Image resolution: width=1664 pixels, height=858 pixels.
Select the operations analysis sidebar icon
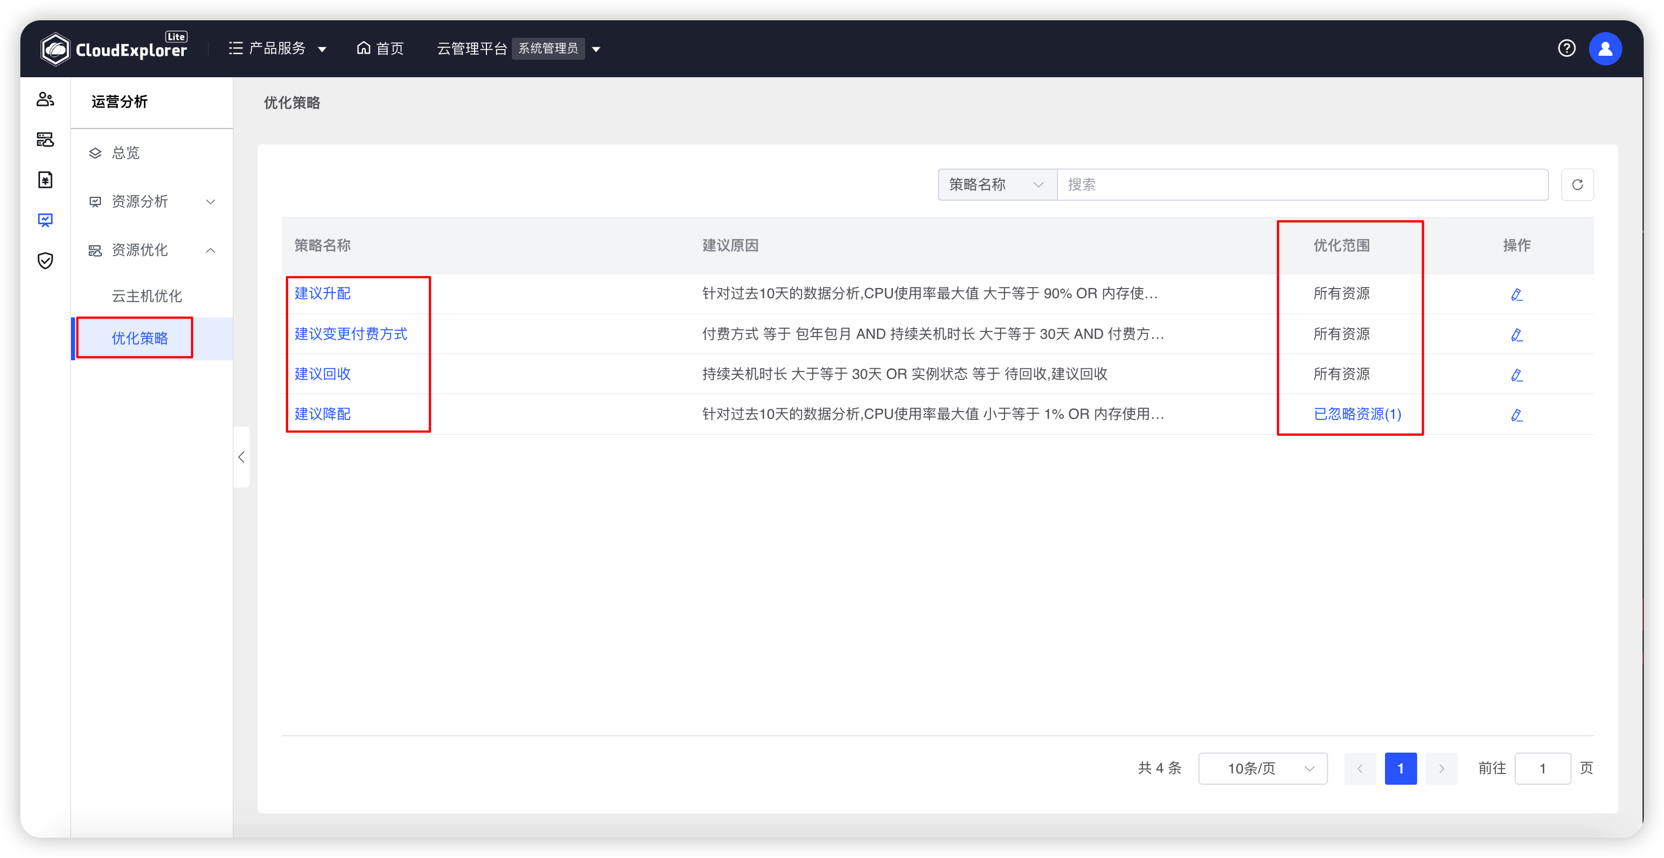[x=45, y=220]
